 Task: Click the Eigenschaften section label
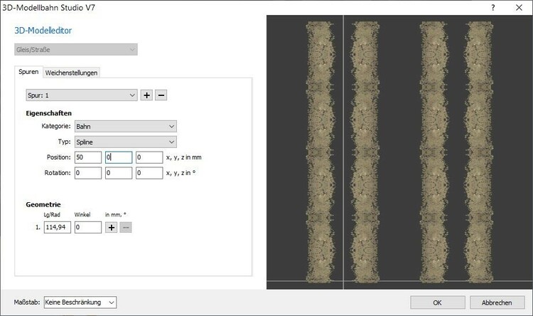(48, 113)
